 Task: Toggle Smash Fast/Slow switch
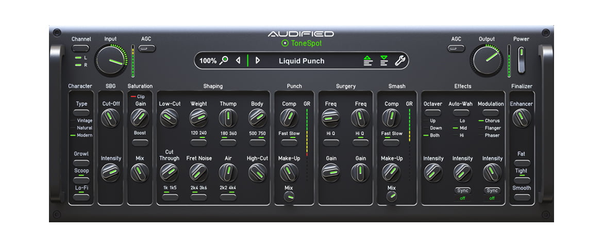coord(392,143)
